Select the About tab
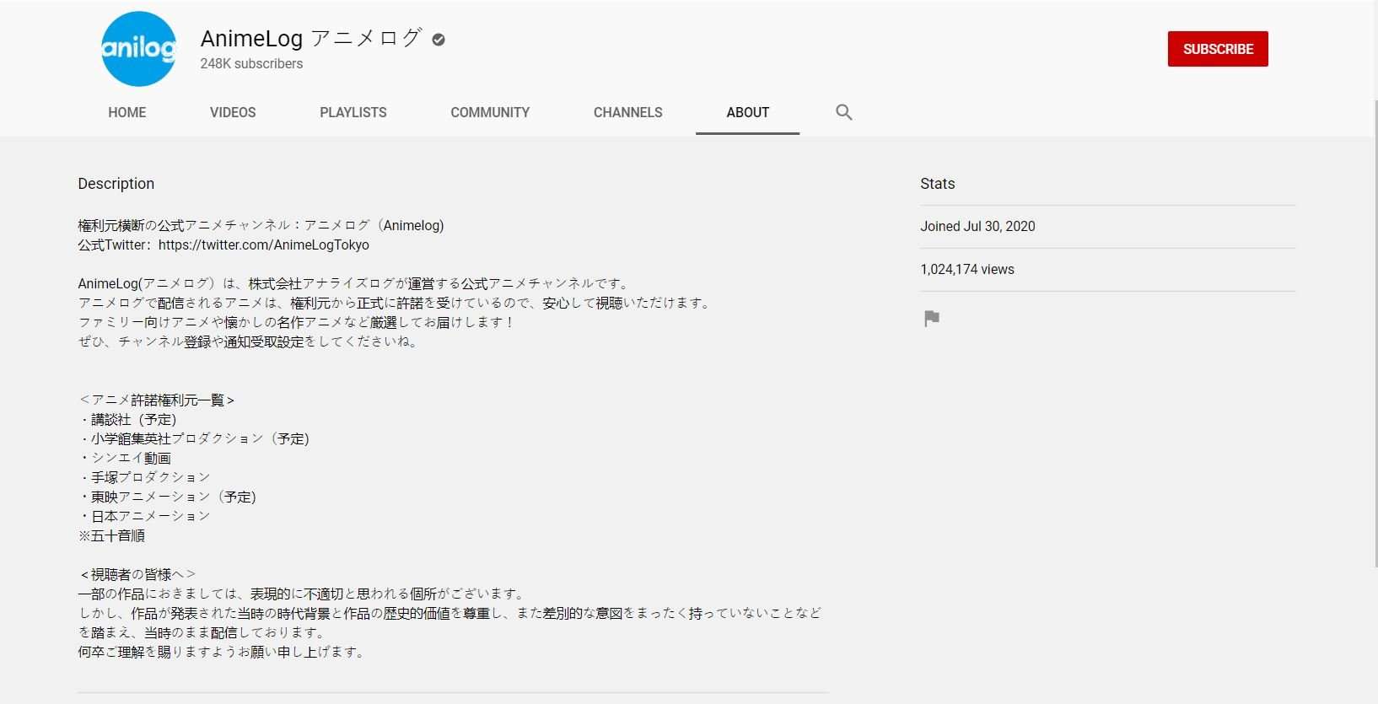The width and height of the screenshot is (1378, 704). coord(748,112)
